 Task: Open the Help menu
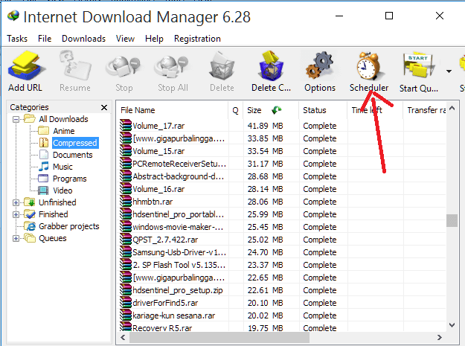coord(154,39)
